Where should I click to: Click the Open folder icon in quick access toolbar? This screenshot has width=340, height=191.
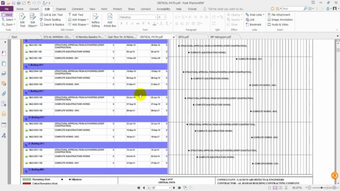[x=8, y=3]
